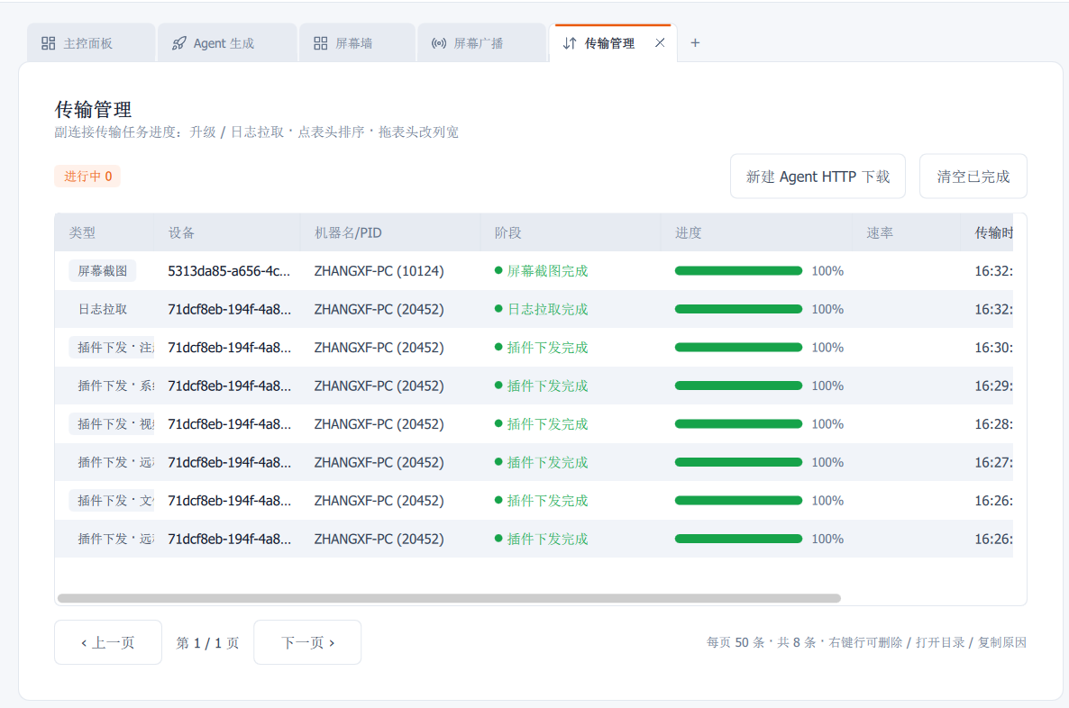
Task: Close the 传输管理 tab
Action: 660,43
